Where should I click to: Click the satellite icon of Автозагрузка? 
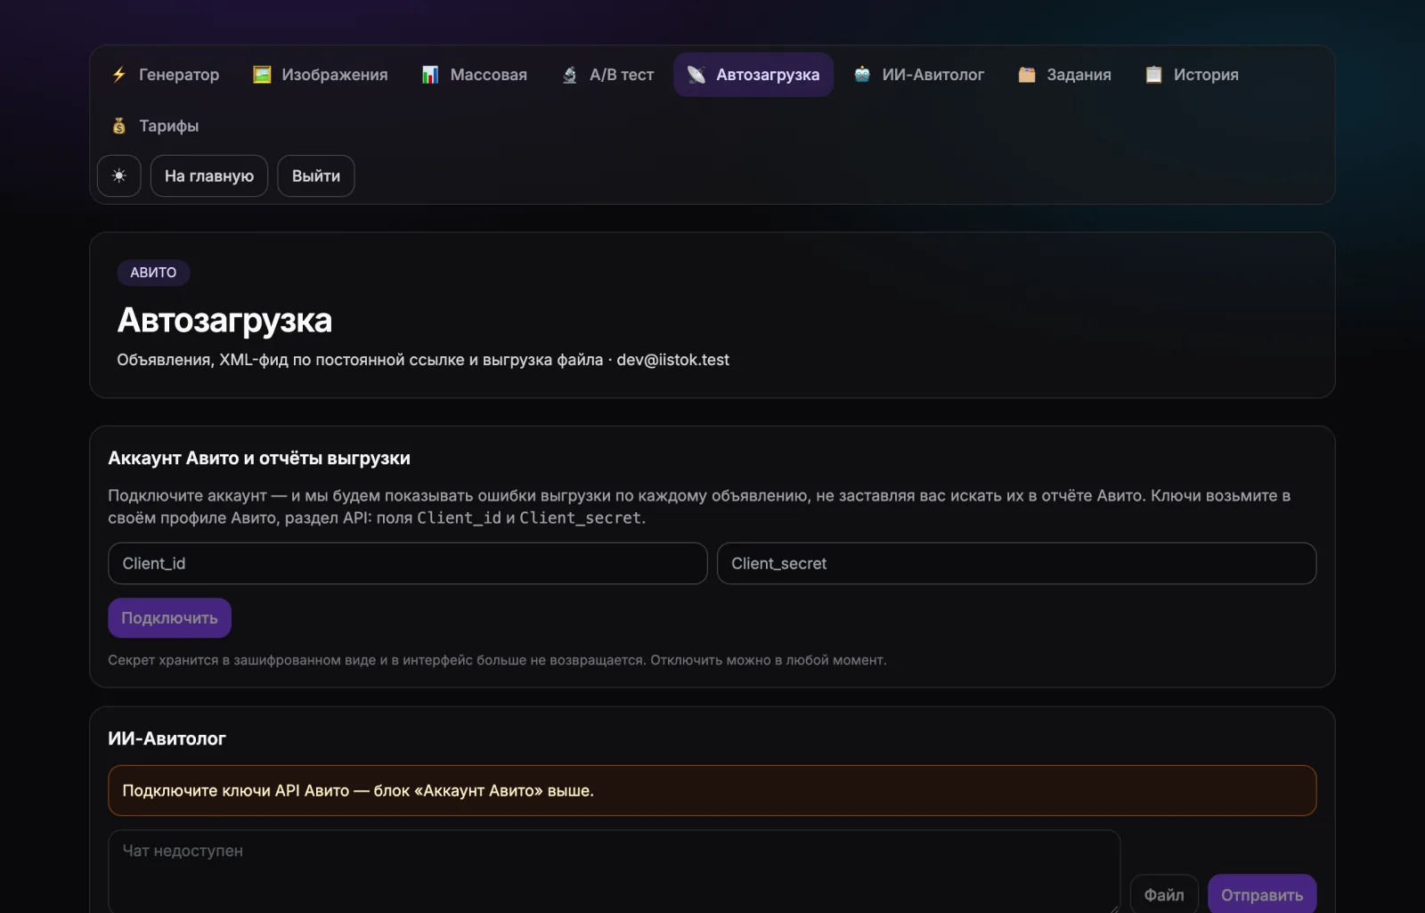(696, 75)
